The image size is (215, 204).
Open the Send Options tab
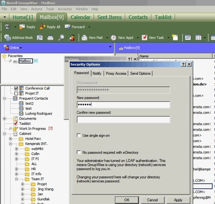click(140, 73)
